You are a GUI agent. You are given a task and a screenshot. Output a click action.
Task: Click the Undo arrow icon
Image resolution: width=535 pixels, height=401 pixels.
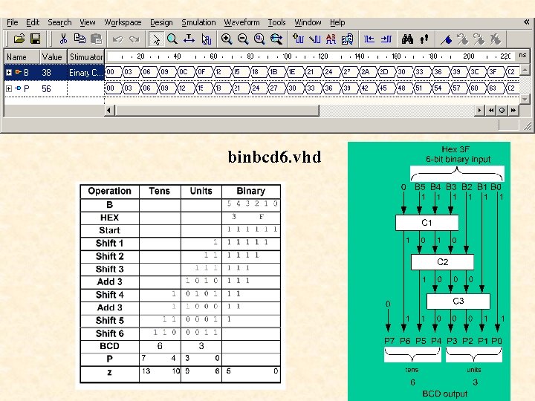pyautogui.click(x=117, y=39)
